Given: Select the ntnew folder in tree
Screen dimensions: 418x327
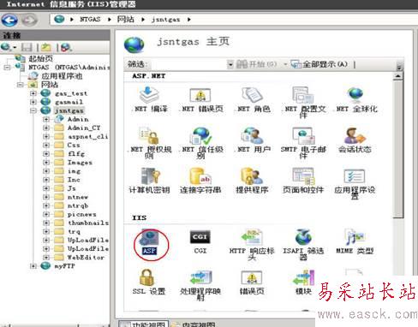Looking at the screenshot, I should (78, 197).
